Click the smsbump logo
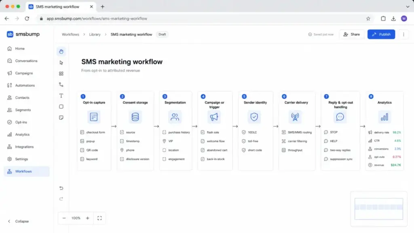Image resolution: width=414 pixels, height=233 pixels. click(23, 34)
